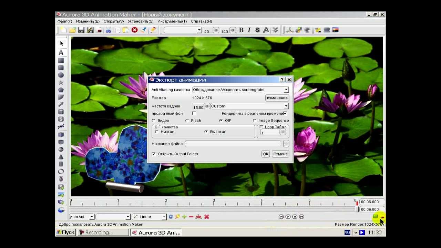Open the Справка(H) menu
Viewport: 441px width, 248px height.
click(x=201, y=21)
